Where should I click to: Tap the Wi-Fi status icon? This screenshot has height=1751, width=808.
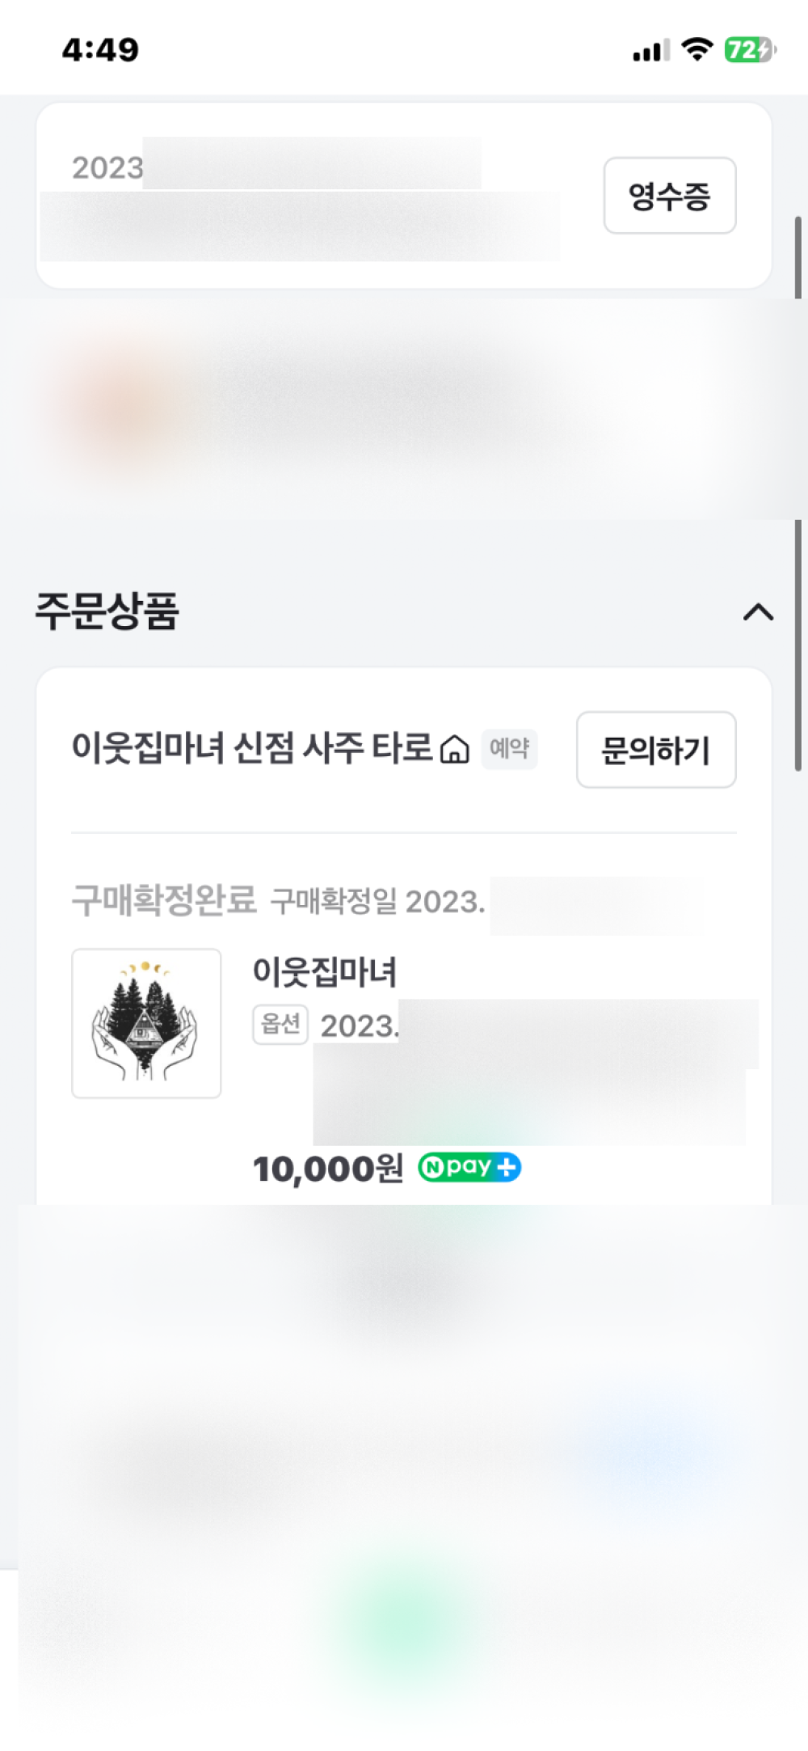pyautogui.click(x=696, y=49)
